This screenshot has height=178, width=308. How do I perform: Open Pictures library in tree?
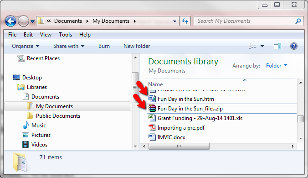point(41,135)
